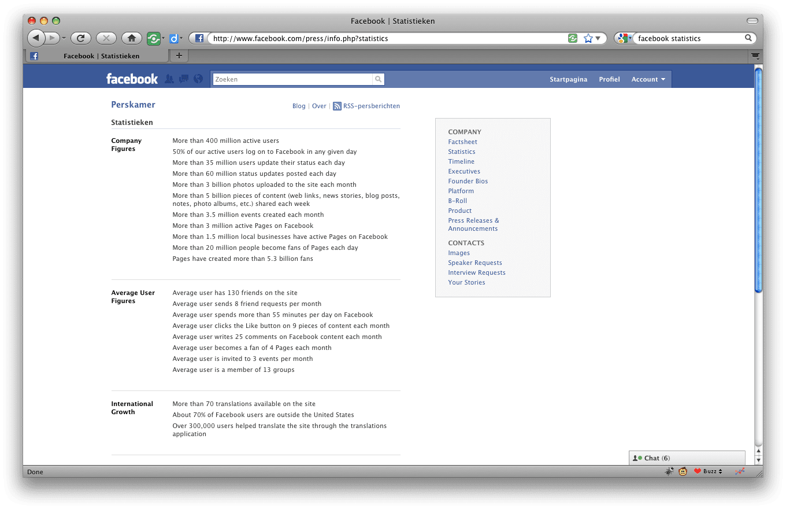Viewport: 786px width, 509px height.
Task: Click the RSS feed icon
Action: (337, 106)
